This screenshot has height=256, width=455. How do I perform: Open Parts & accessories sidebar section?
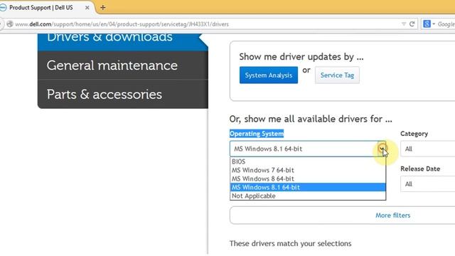pyautogui.click(x=123, y=95)
